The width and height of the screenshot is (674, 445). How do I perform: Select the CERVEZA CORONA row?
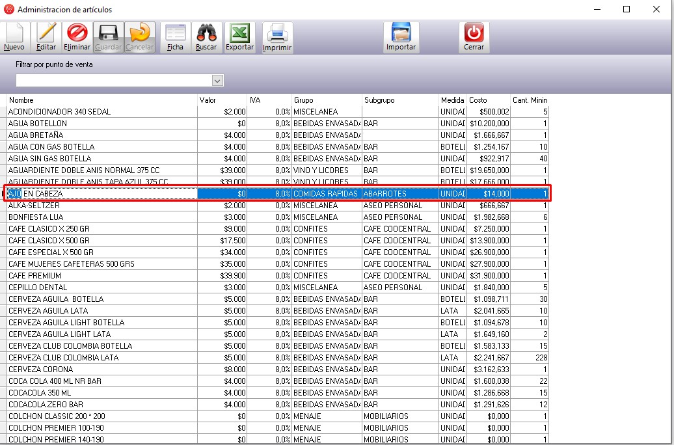pyautogui.click(x=101, y=370)
